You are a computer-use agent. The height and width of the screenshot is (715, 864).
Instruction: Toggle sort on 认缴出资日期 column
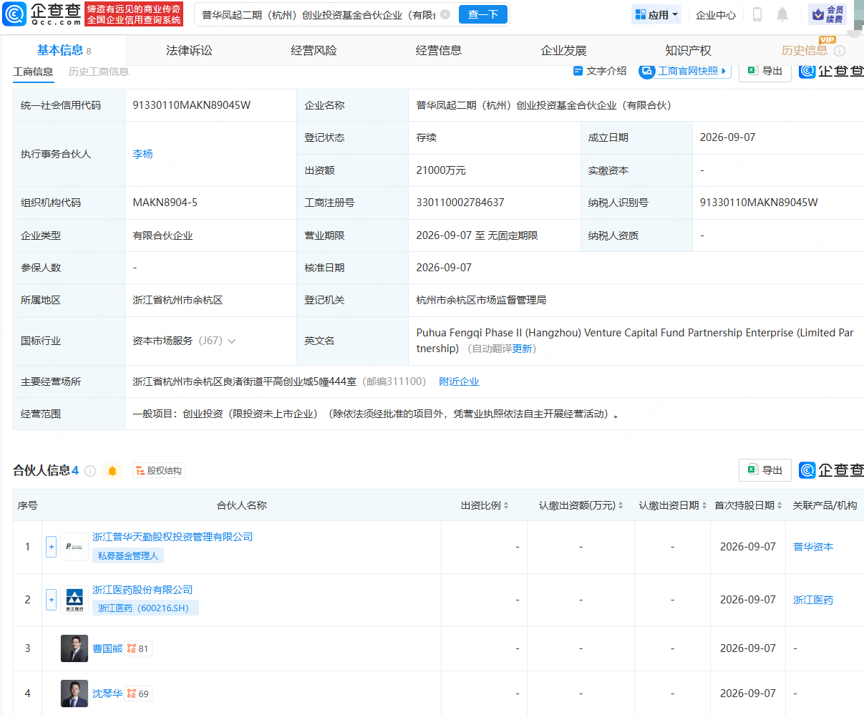(x=704, y=505)
